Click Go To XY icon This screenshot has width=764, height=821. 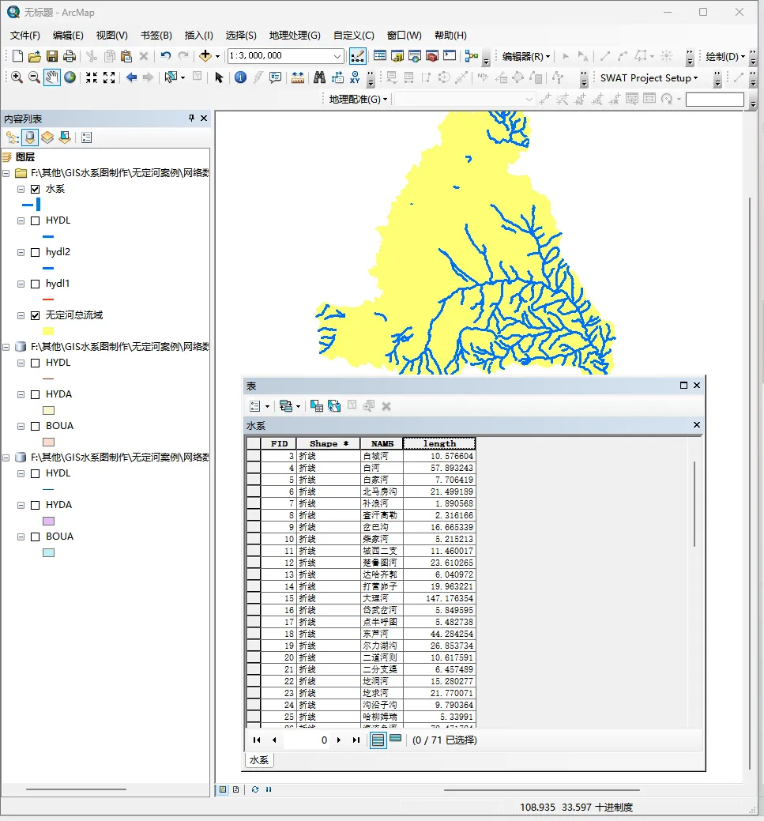(355, 77)
